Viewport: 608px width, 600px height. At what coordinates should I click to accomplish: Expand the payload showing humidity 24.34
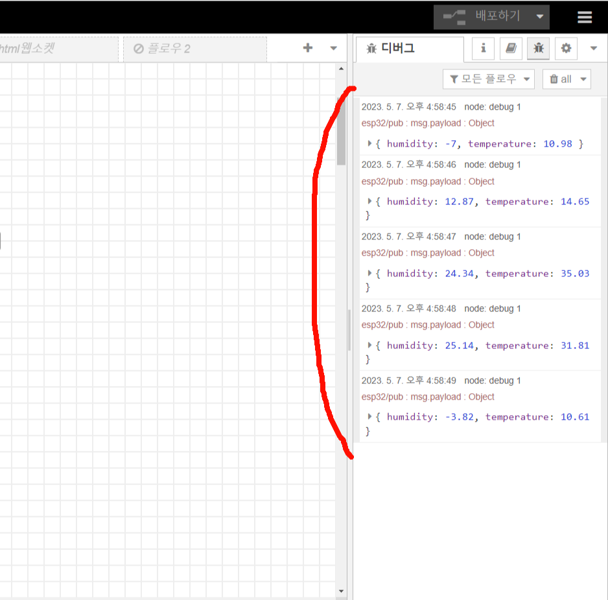[370, 273]
